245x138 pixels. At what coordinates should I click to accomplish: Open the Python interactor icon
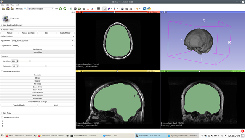tap(149, 9)
